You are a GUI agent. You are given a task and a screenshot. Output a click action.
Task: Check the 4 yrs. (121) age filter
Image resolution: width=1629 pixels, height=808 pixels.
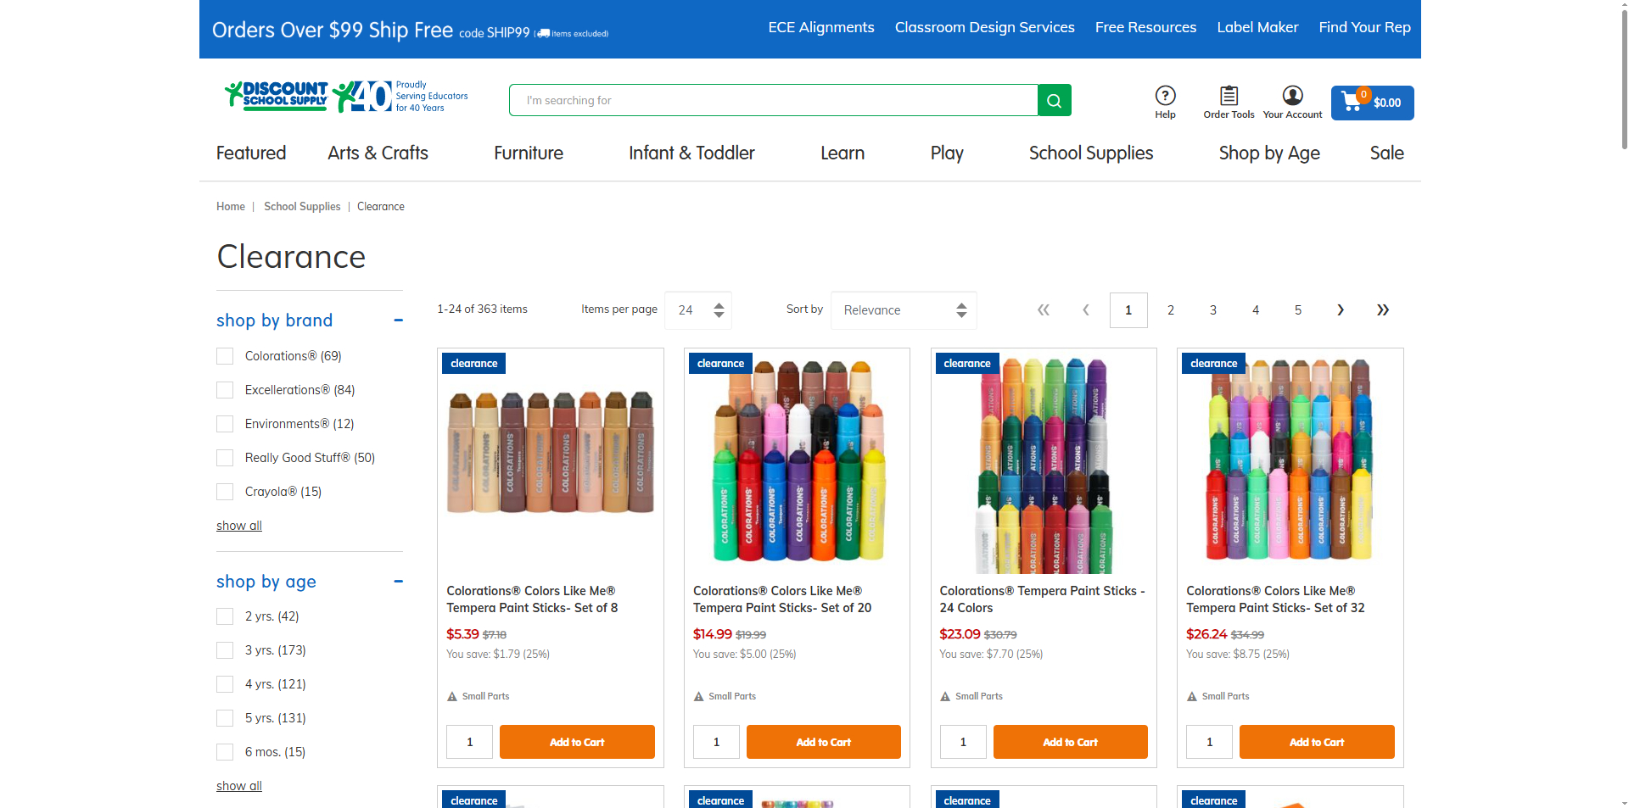(225, 684)
